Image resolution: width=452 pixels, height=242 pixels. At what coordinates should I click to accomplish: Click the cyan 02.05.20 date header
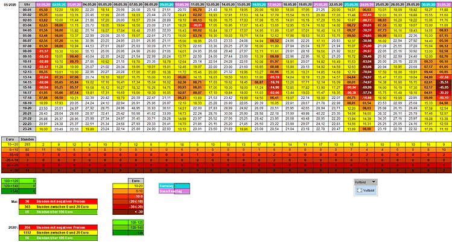pos(59,4)
